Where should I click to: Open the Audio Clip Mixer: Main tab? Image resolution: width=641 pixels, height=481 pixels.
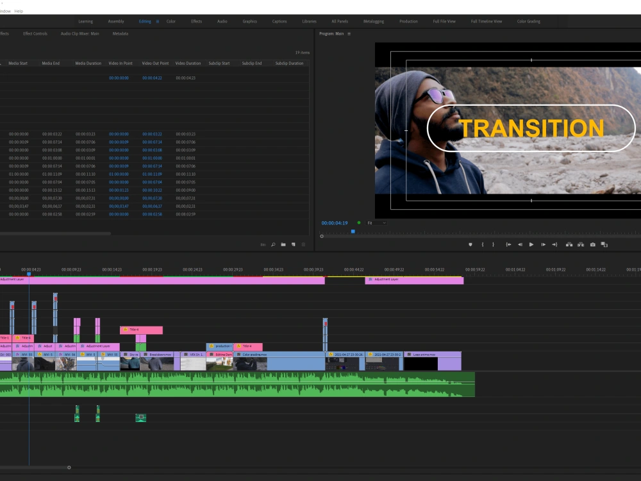79,33
